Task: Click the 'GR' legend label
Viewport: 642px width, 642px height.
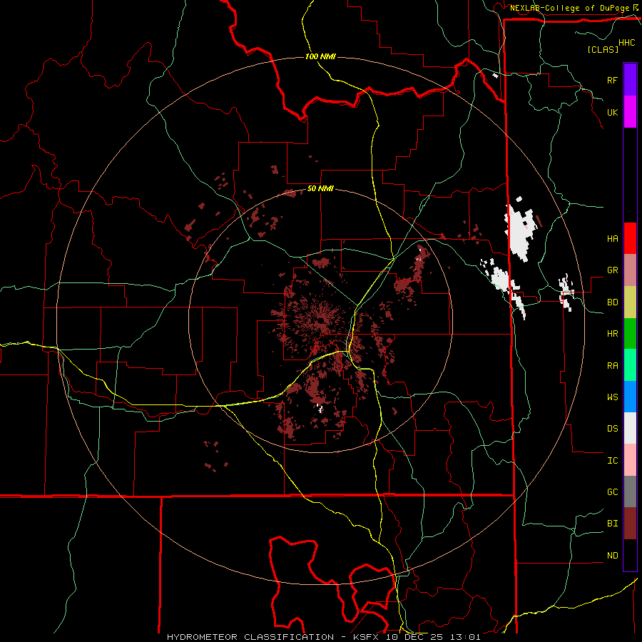Action: [x=612, y=270]
